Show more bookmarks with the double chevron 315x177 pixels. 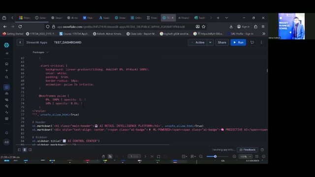point(264,34)
